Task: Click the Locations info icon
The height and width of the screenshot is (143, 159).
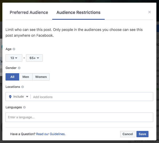Action: [x=23, y=87]
